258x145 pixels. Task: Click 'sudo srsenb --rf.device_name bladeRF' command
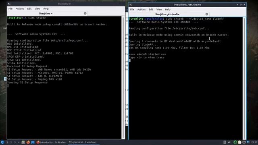(x=195, y=19)
